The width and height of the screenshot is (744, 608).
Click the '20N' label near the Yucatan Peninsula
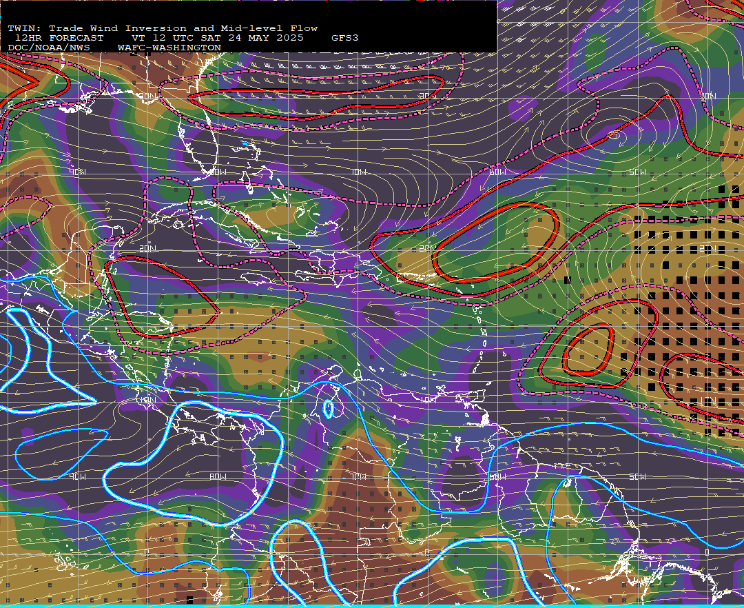pos(147,248)
